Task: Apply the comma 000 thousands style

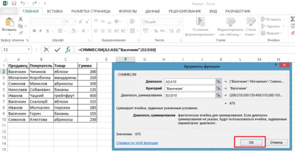Action: (162, 31)
